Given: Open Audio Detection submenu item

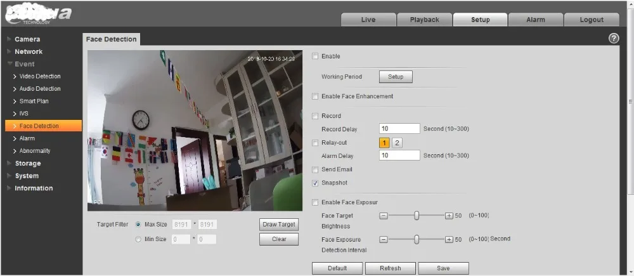Looking at the screenshot, I should [39, 89].
